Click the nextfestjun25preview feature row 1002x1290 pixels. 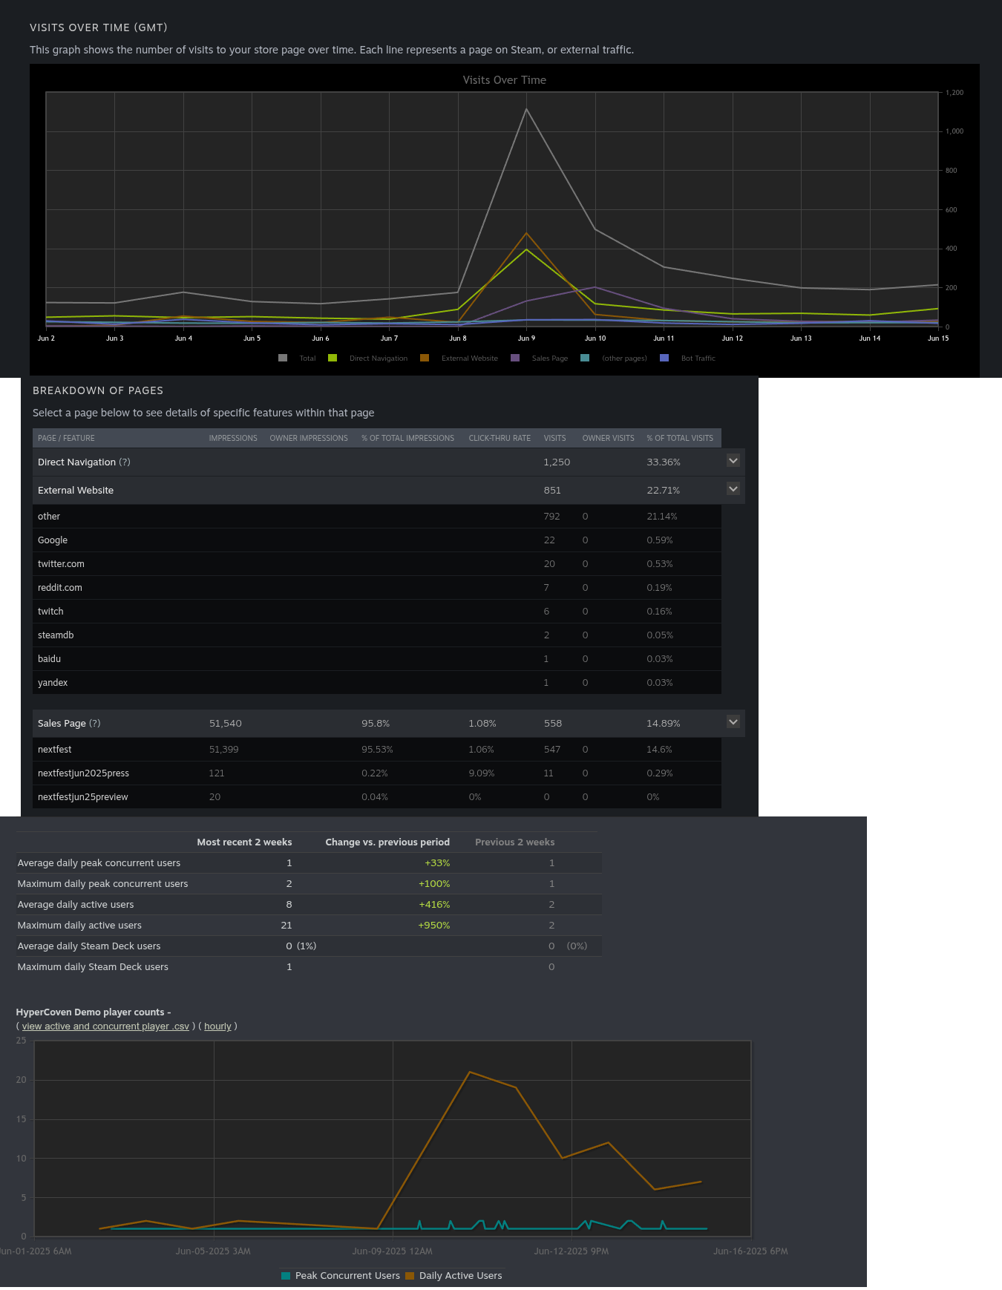tap(377, 796)
